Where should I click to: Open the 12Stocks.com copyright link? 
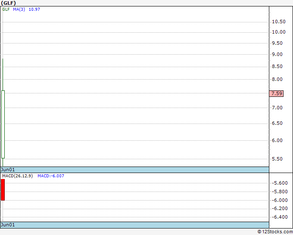pyautogui.click(x=275, y=232)
